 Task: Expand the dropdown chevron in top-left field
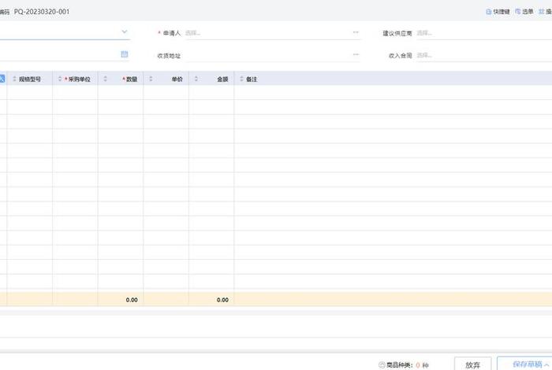pyautogui.click(x=125, y=32)
